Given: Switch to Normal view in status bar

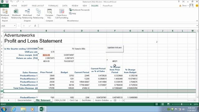Looking at the screenshot, I should coord(157,104).
